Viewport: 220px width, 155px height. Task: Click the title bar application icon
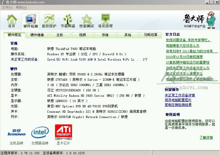click(3, 2)
